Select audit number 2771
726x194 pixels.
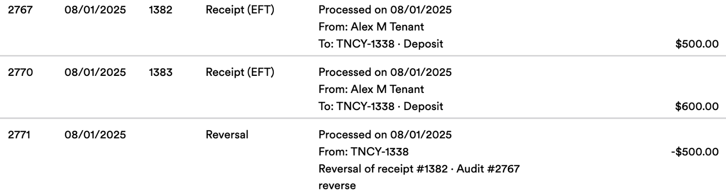(x=20, y=135)
